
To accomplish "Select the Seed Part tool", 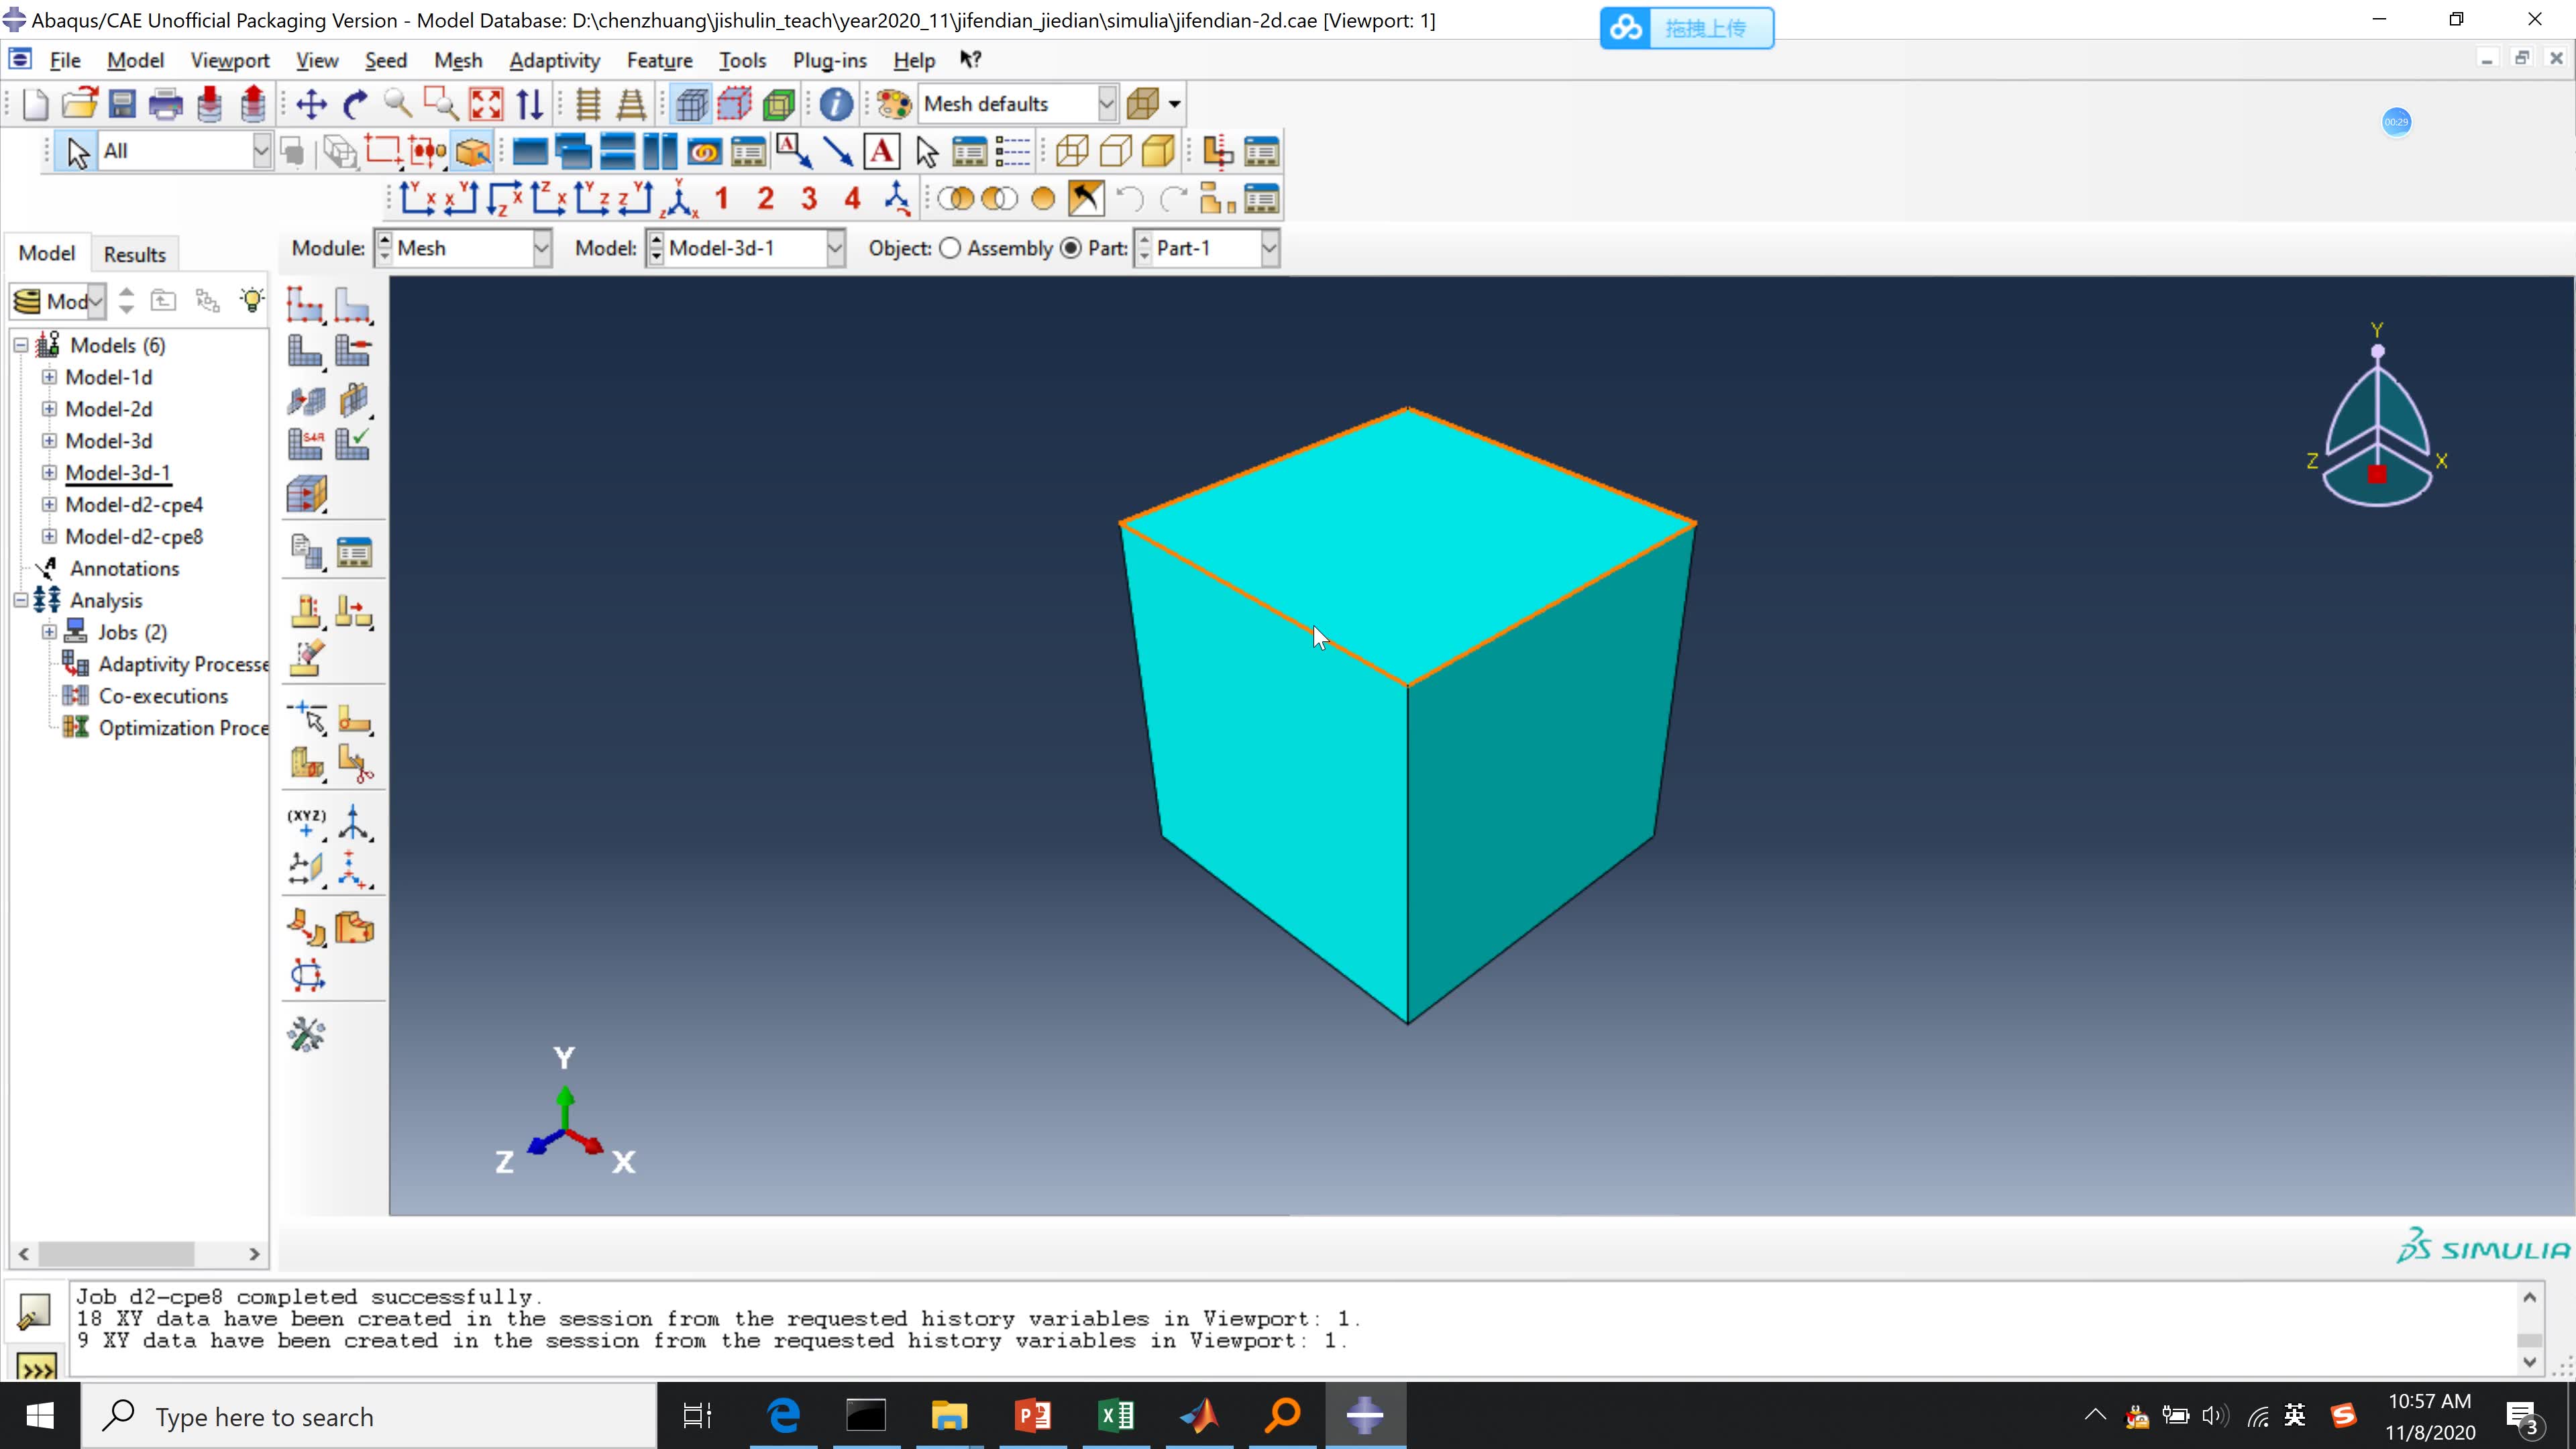I will (305, 305).
